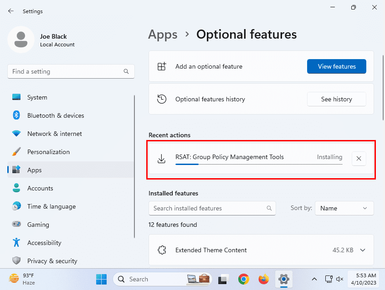The image size is (385, 290).
Task: Click the Recent actions heading
Action: pyautogui.click(x=169, y=135)
